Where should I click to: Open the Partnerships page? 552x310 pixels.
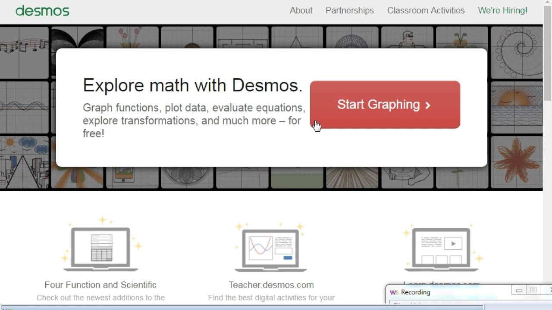point(350,10)
